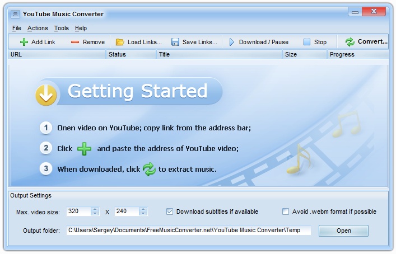Image resolution: width=396 pixels, height=254 pixels.
Task: Click the yellow download arrow in the Getting Started banner
Action: click(x=46, y=95)
